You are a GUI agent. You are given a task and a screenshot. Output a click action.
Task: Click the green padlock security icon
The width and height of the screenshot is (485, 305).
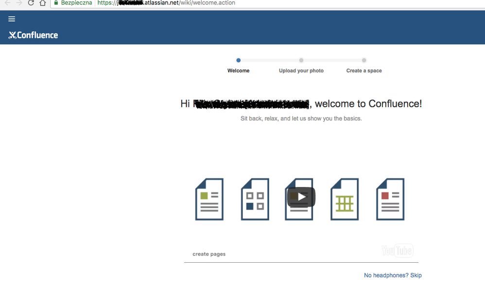pos(56,2)
